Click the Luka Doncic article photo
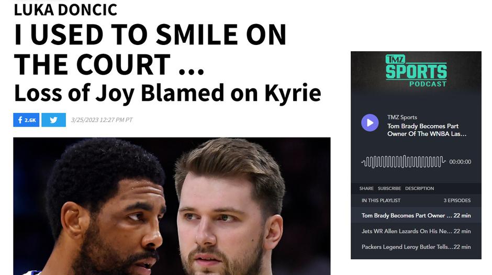Image resolution: width=492 pixels, height=275 pixels. (172, 207)
